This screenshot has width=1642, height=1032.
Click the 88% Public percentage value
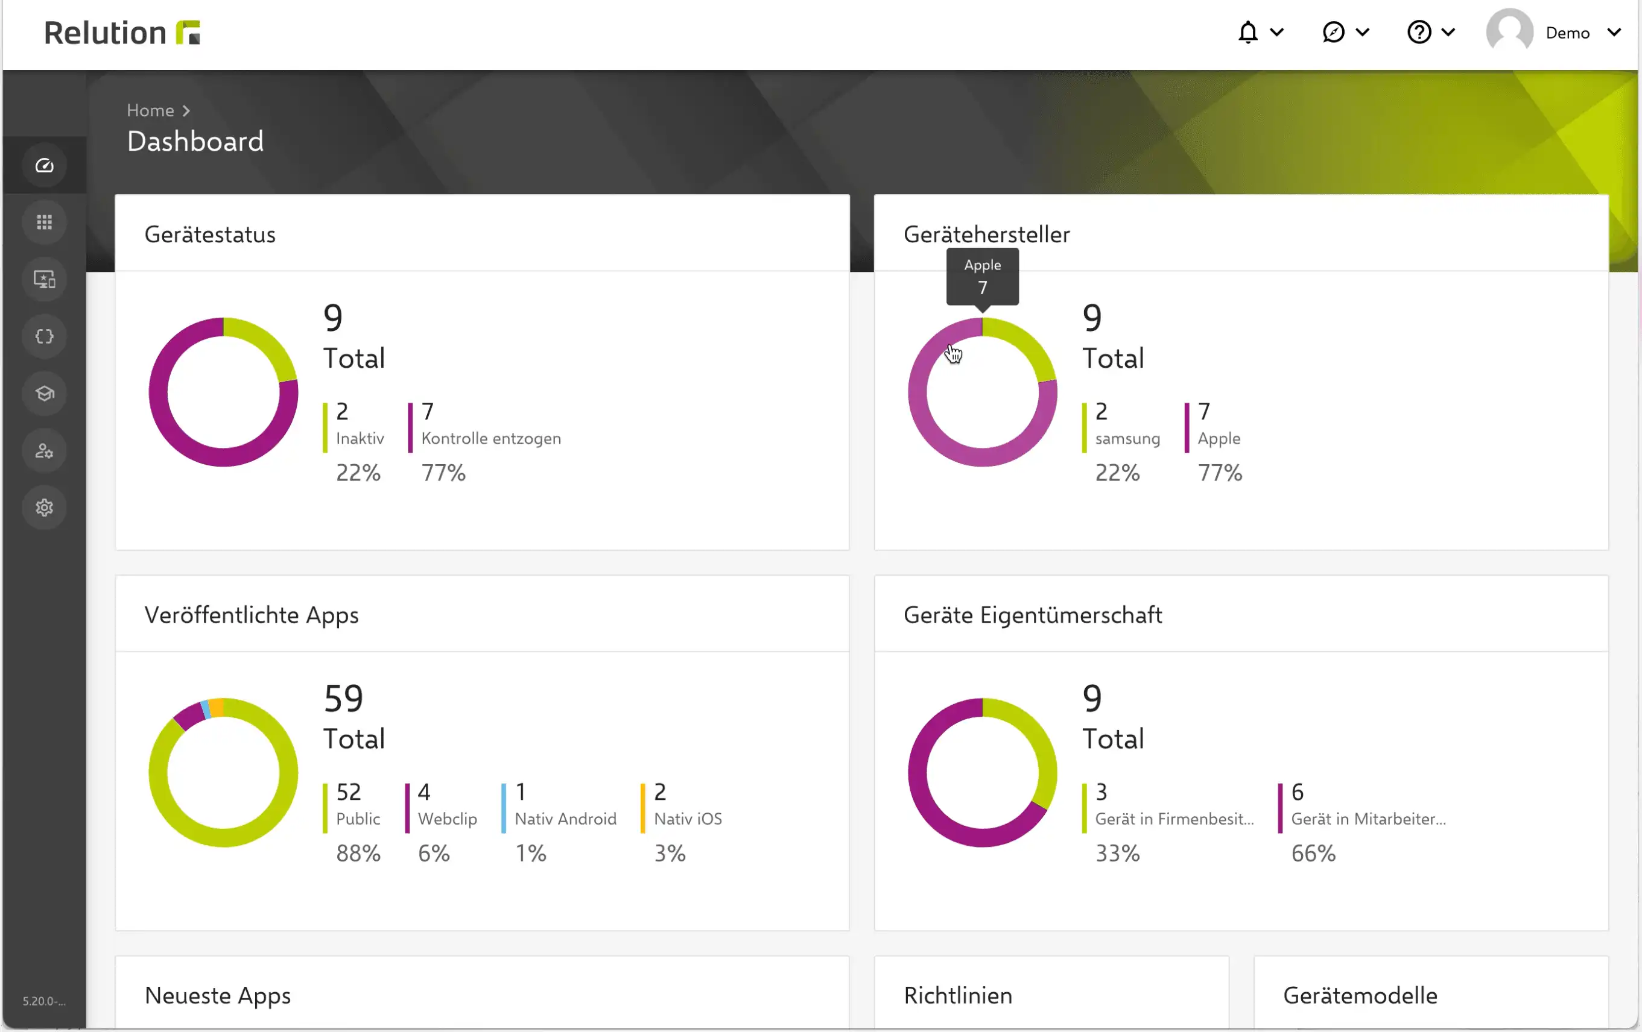pos(358,854)
